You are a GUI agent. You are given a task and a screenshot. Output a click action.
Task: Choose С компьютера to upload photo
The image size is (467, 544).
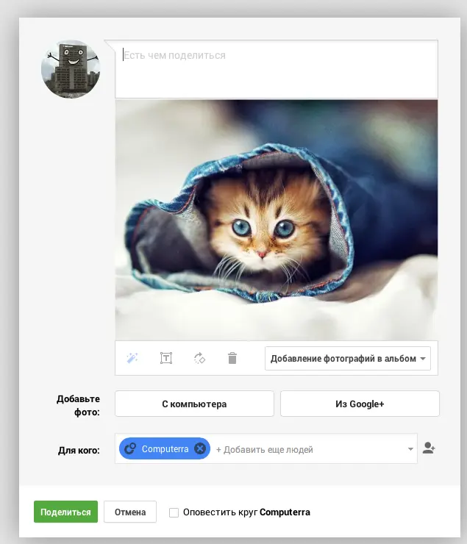(x=194, y=404)
